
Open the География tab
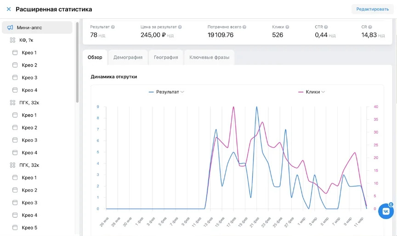point(166,57)
